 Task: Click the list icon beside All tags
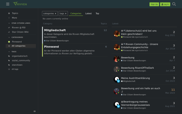[9, 69]
